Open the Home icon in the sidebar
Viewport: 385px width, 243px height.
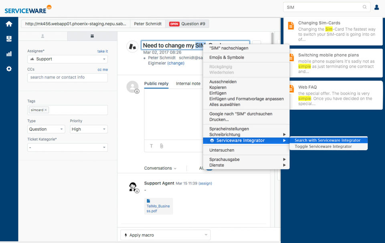9,24
